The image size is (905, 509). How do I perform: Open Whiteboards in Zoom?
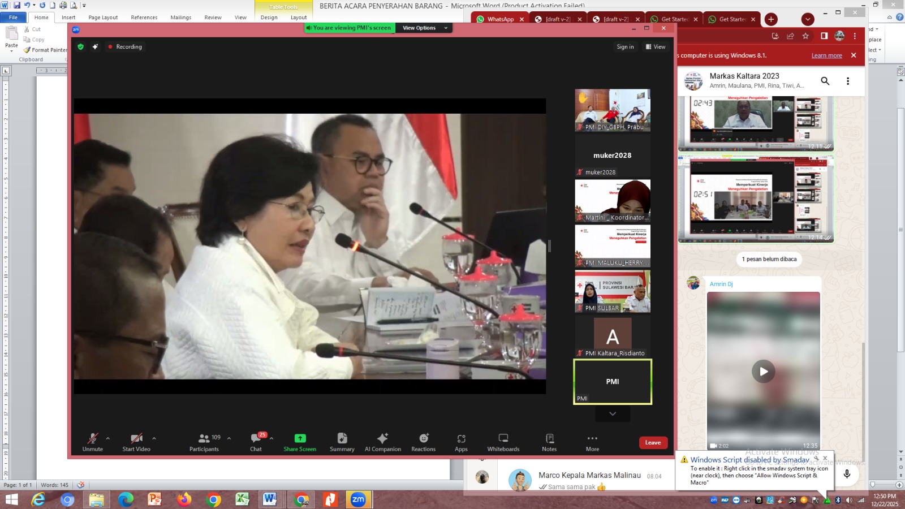point(503,442)
